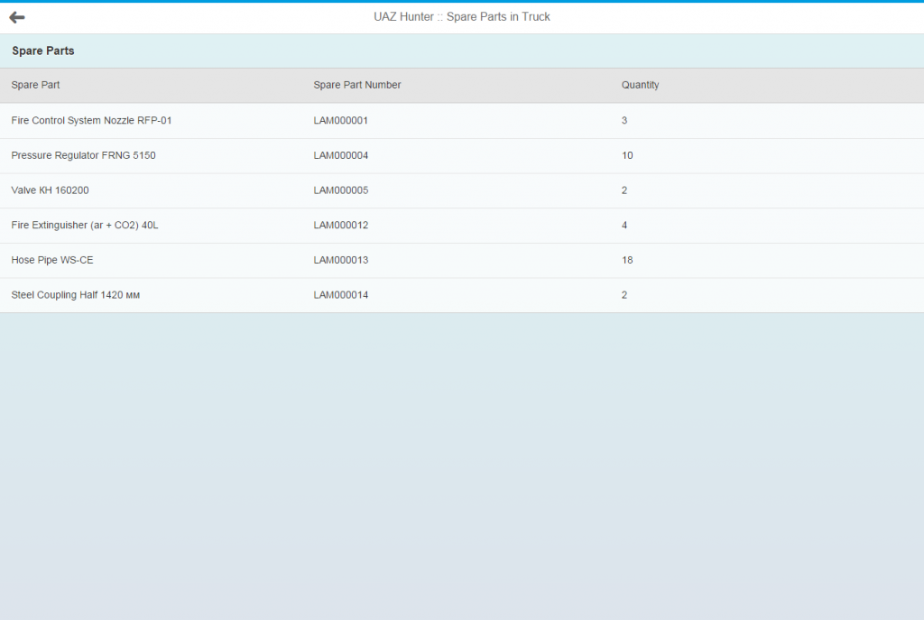The width and height of the screenshot is (924, 620).
Task: Click part number LAM000012
Action: click(x=340, y=225)
